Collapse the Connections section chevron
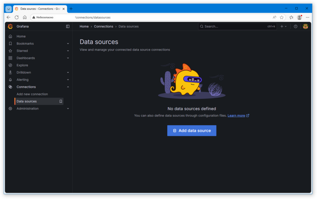Viewport: 317px width, 199px height. pyautogui.click(x=68, y=87)
